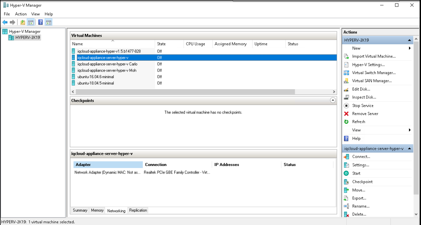
Task: Sort virtual machines by the Name column header
Action: click(113, 44)
